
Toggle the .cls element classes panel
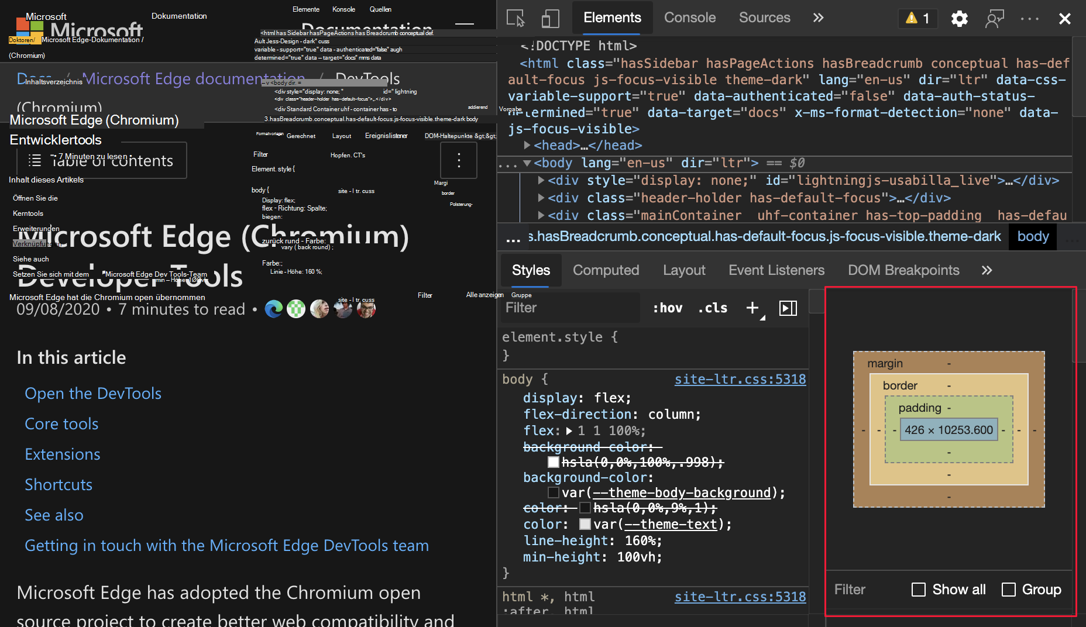coord(713,308)
